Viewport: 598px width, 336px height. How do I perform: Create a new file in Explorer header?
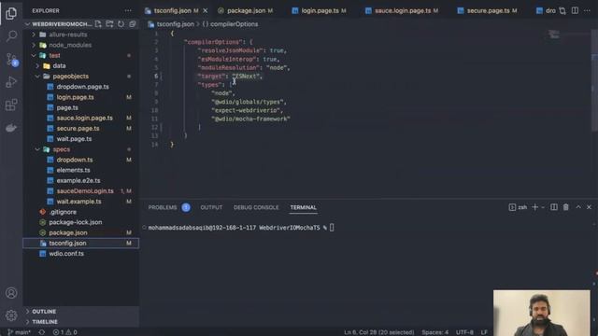[98, 24]
